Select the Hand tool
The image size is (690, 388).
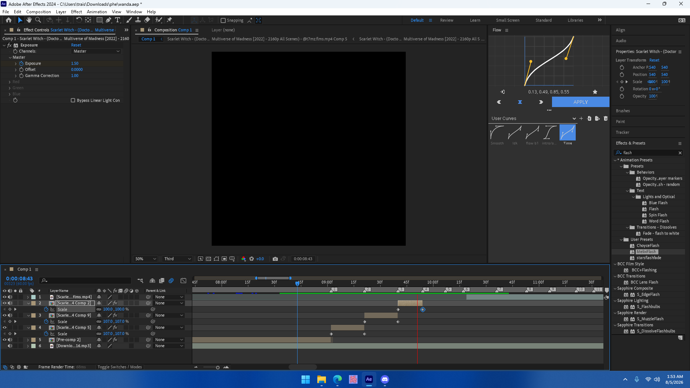pos(29,20)
